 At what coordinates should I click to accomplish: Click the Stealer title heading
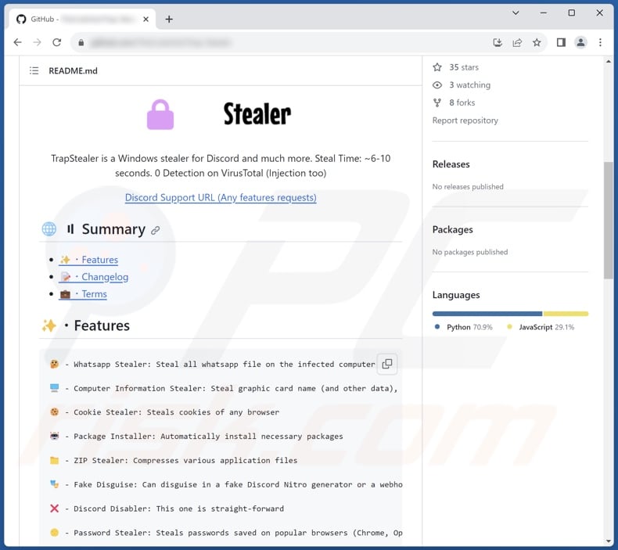[x=257, y=114]
